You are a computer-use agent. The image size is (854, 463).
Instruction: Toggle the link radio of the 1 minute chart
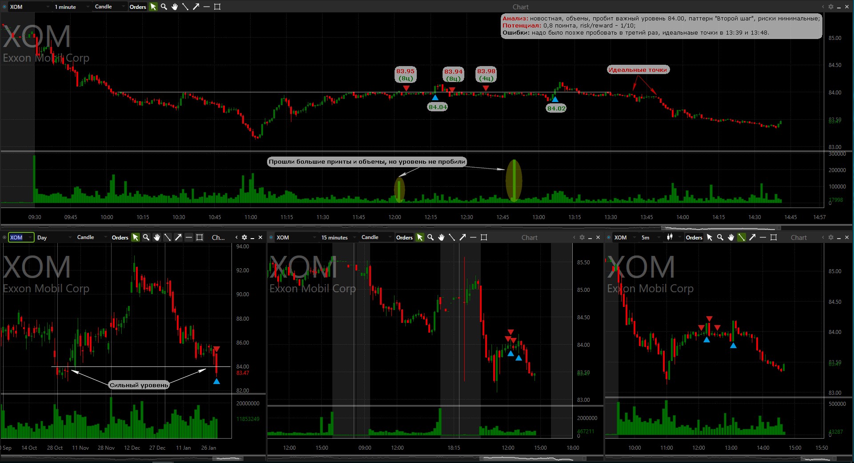point(4,7)
